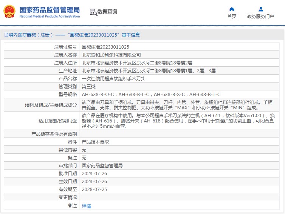
Task: Open 政务服务门户 link
Action: 260,16
